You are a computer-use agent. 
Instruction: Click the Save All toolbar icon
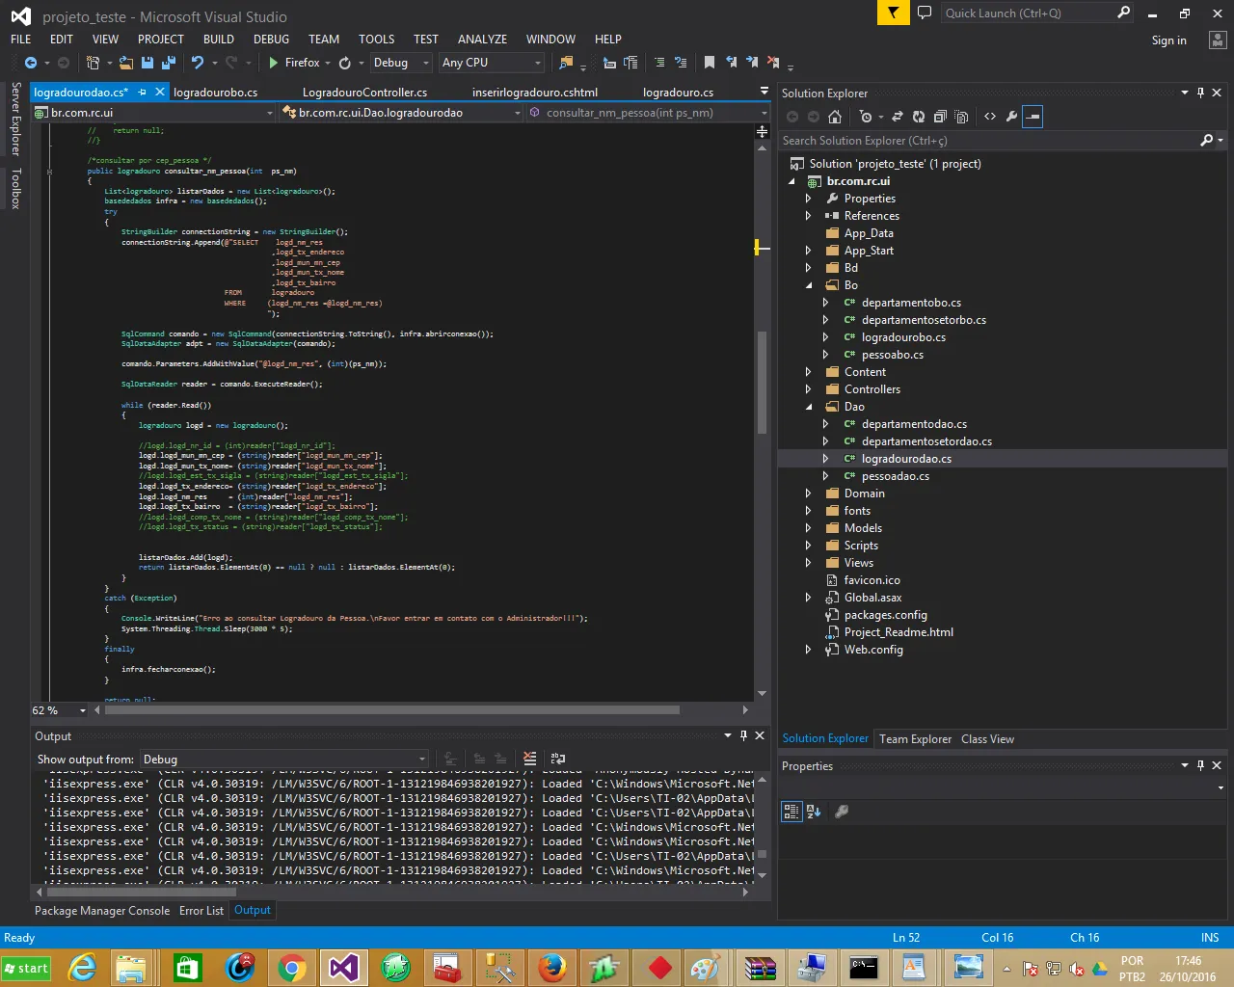169,63
